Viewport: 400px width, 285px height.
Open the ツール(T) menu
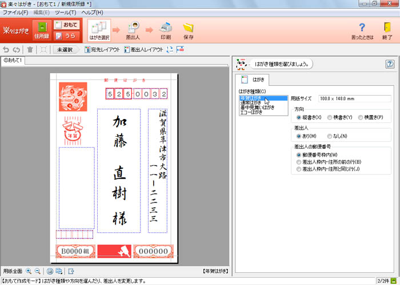[66, 12]
